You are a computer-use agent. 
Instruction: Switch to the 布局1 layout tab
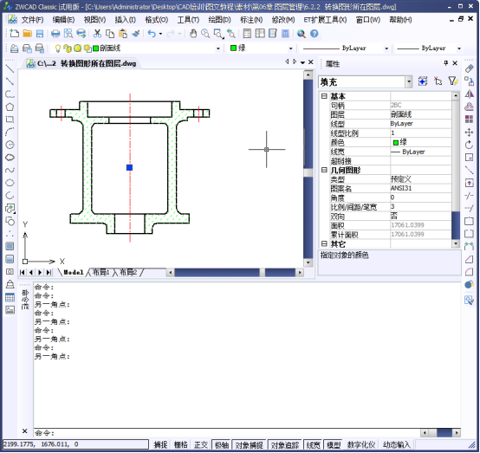pyautogui.click(x=101, y=273)
